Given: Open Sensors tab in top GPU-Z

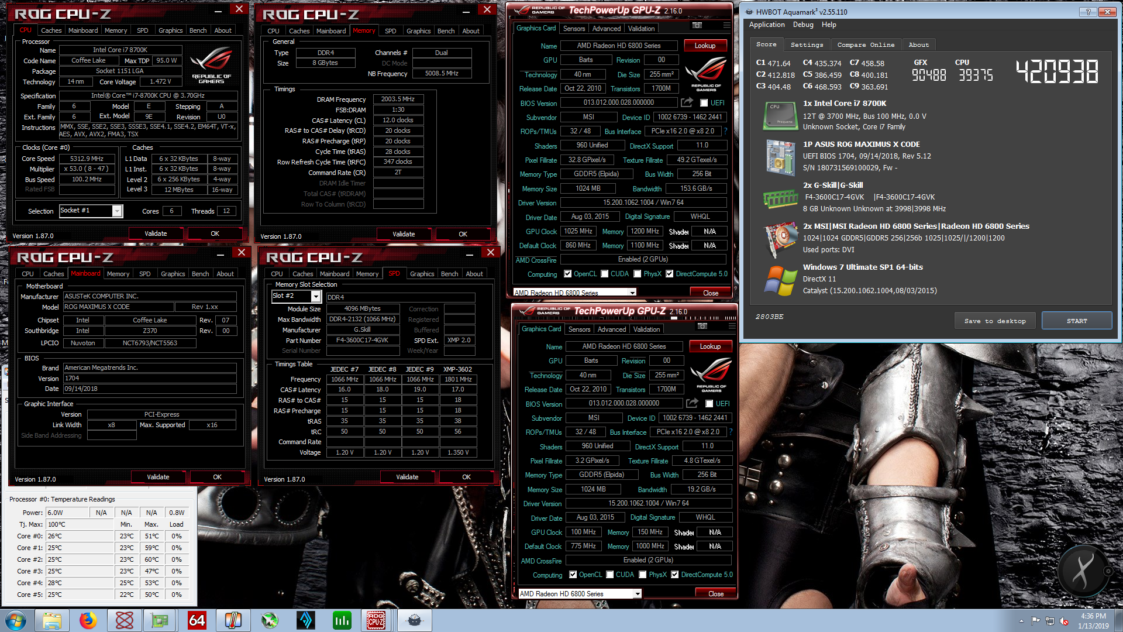Looking at the screenshot, I should click(x=574, y=29).
